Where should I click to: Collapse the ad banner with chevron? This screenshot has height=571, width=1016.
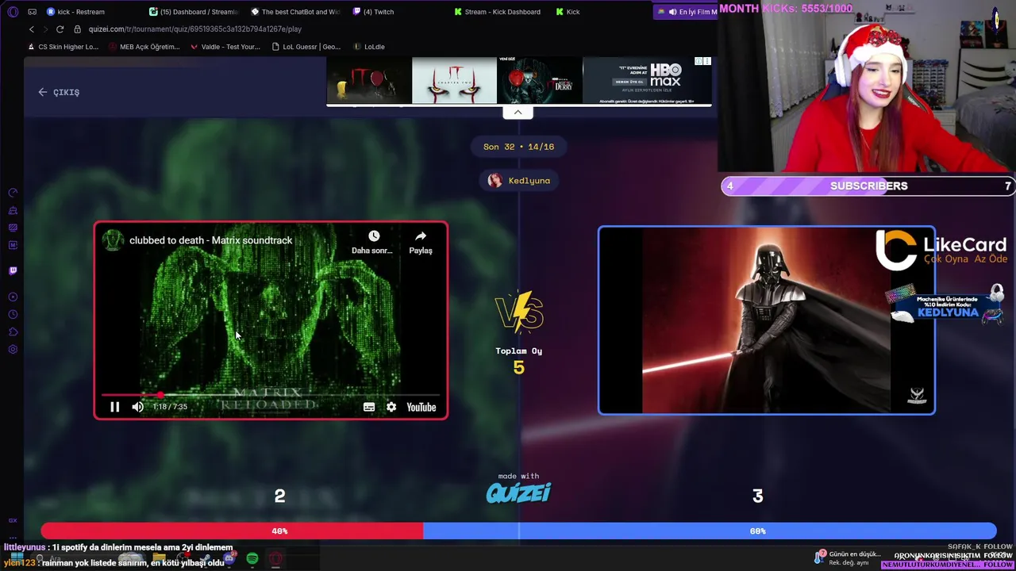[x=518, y=113]
